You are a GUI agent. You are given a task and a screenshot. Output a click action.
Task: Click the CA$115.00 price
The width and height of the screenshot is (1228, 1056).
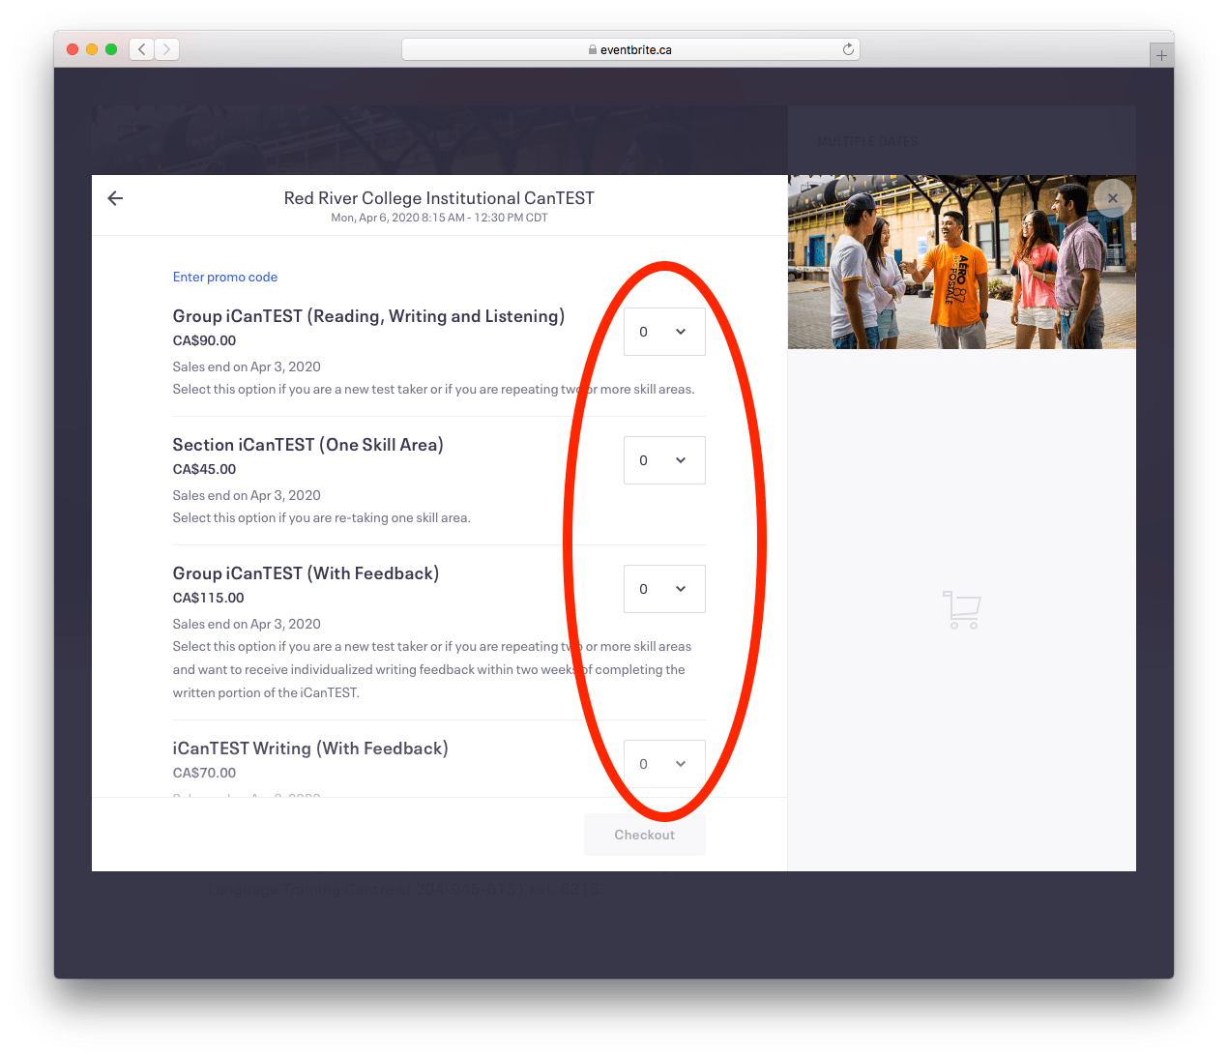click(x=208, y=598)
